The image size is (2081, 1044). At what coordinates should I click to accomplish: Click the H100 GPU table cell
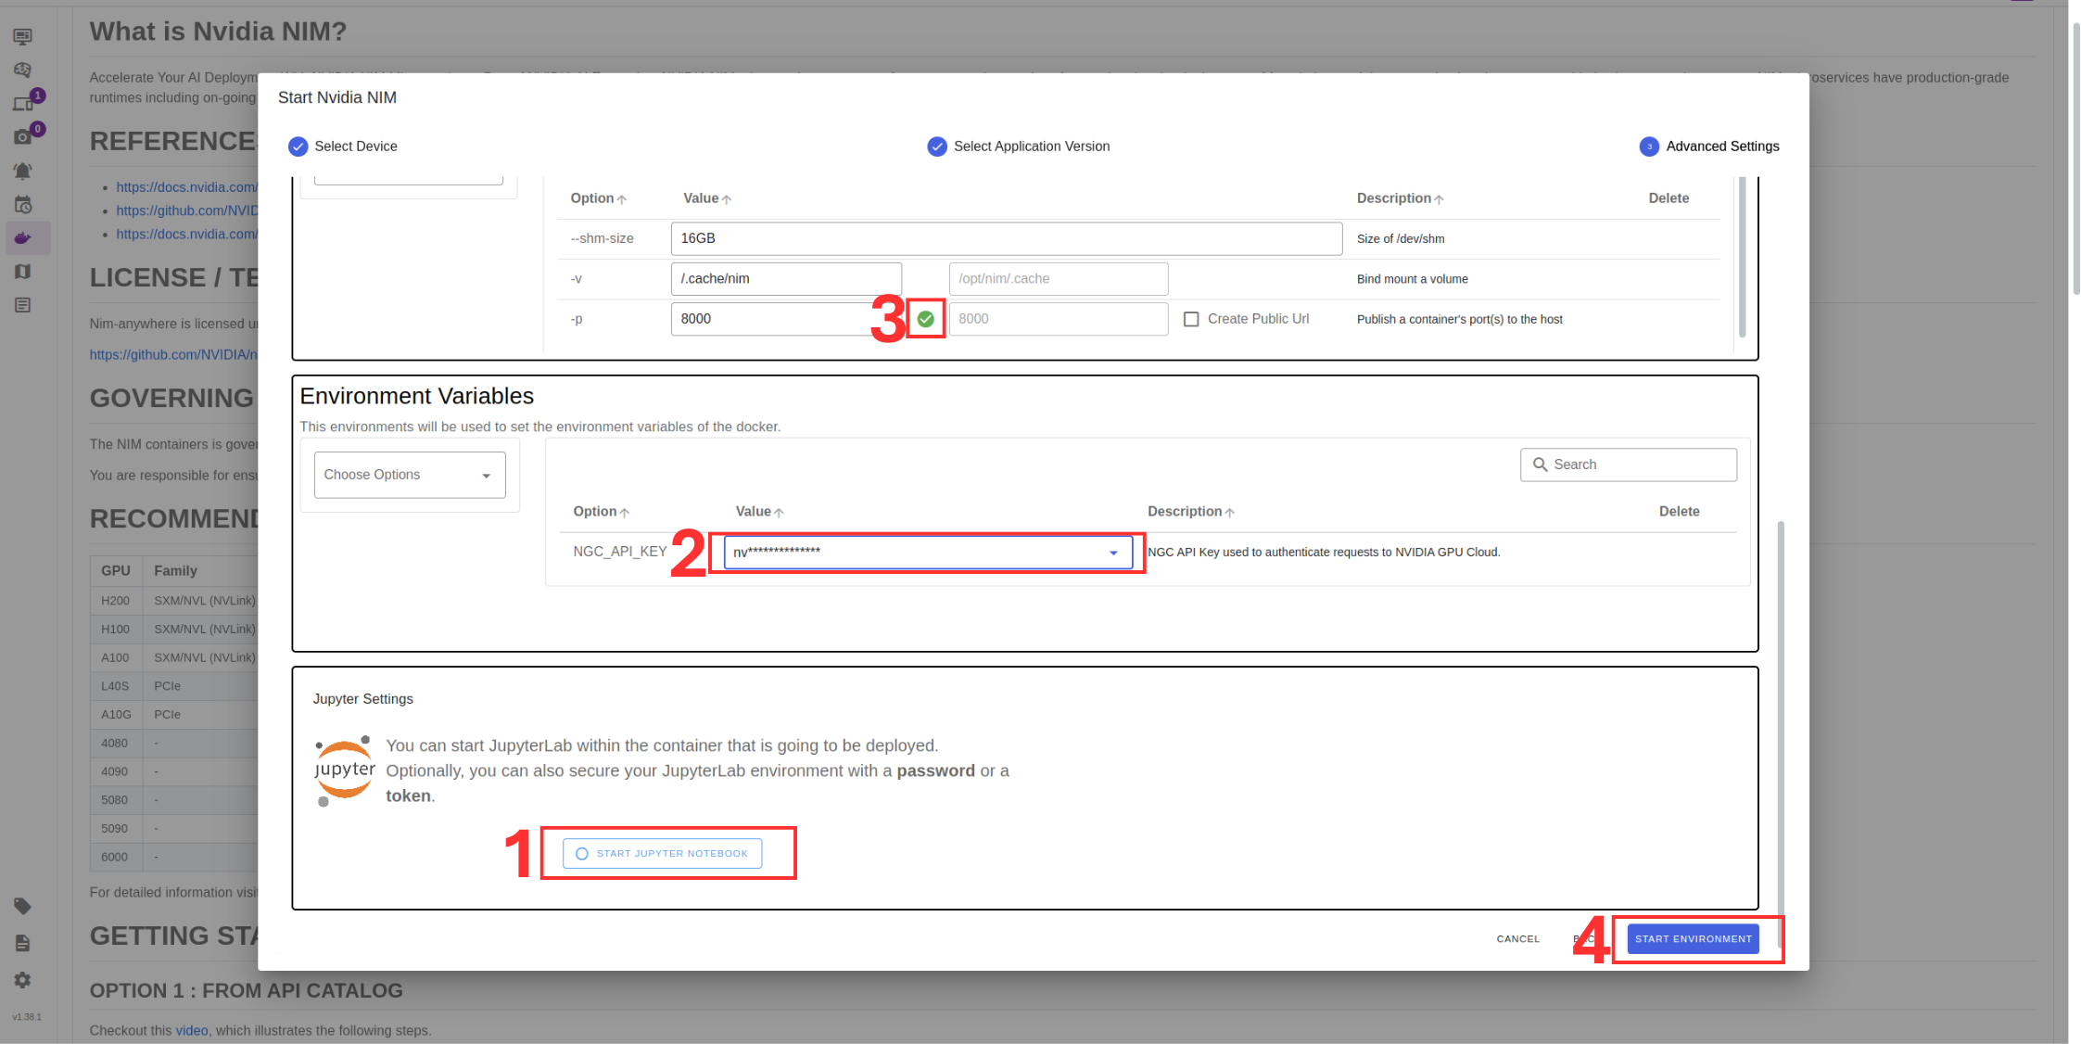pyautogui.click(x=116, y=630)
